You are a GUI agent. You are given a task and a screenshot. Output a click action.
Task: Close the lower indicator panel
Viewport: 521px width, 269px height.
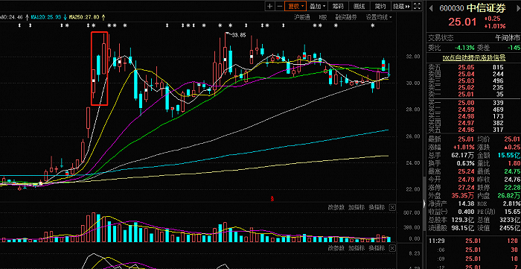coord(392,248)
